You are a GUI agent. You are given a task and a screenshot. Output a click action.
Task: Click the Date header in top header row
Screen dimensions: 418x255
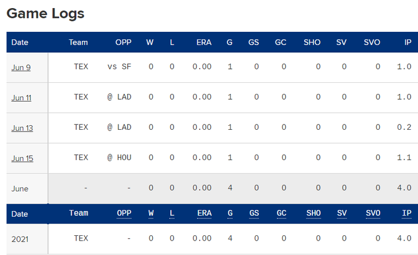(20, 42)
